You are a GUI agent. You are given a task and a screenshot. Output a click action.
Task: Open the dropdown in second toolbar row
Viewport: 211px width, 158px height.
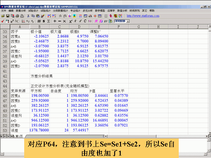coord(128,21)
